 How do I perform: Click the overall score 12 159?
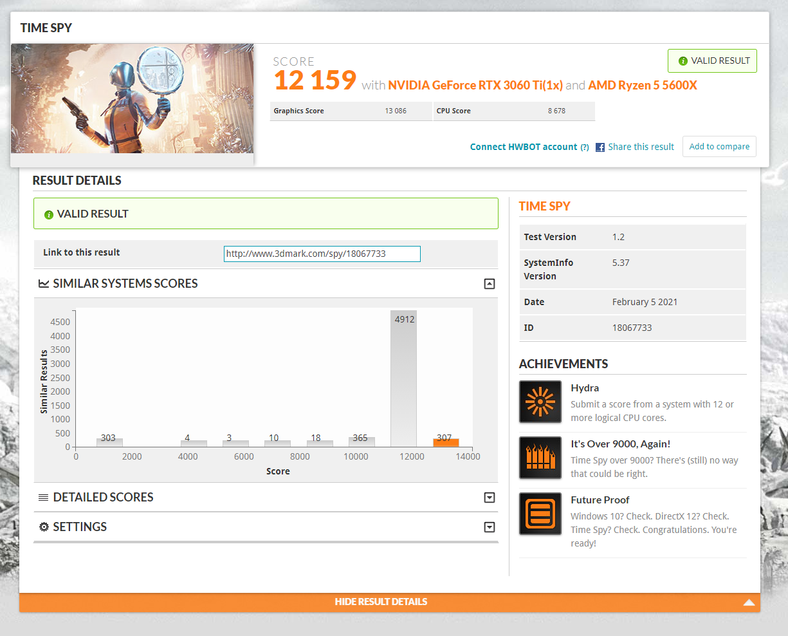coord(315,80)
